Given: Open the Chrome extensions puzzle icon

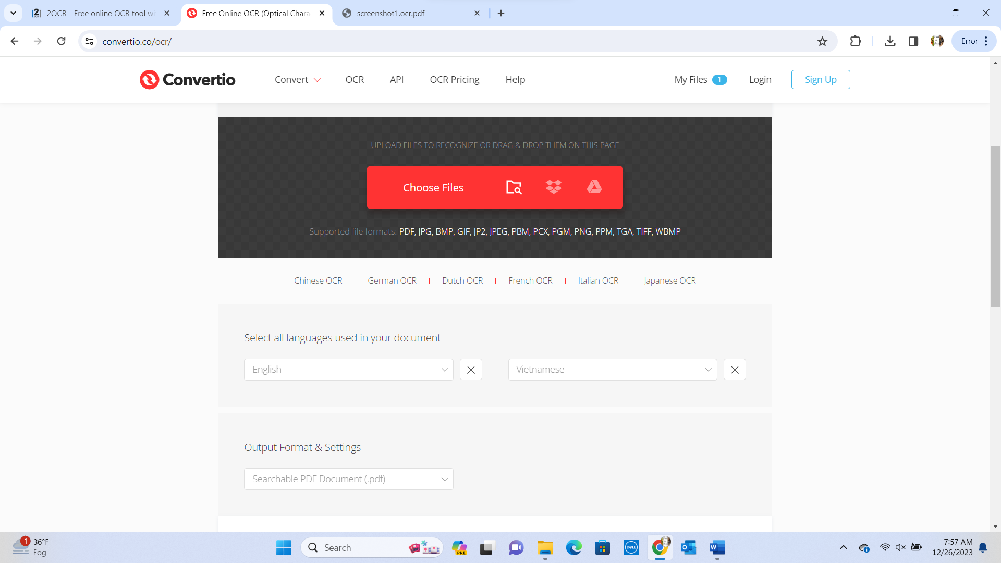Looking at the screenshot, I should [856, 41].
